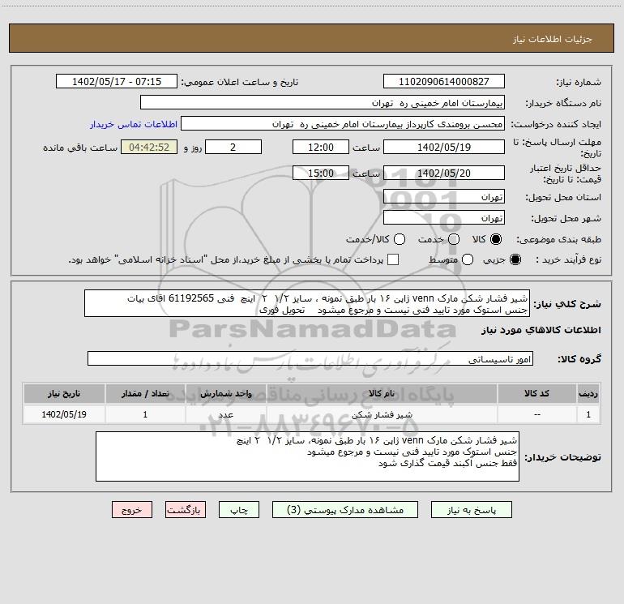Image resolution: width=624 pixels, height=604 pixels.
Task: Click the عدد unit cell
Action: (225, 414)
